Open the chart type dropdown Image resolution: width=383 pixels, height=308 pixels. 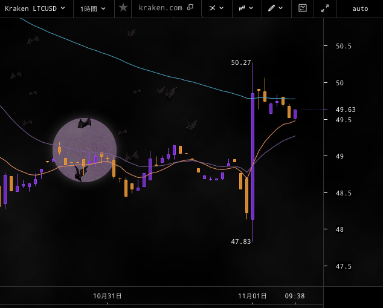point(246,8)
